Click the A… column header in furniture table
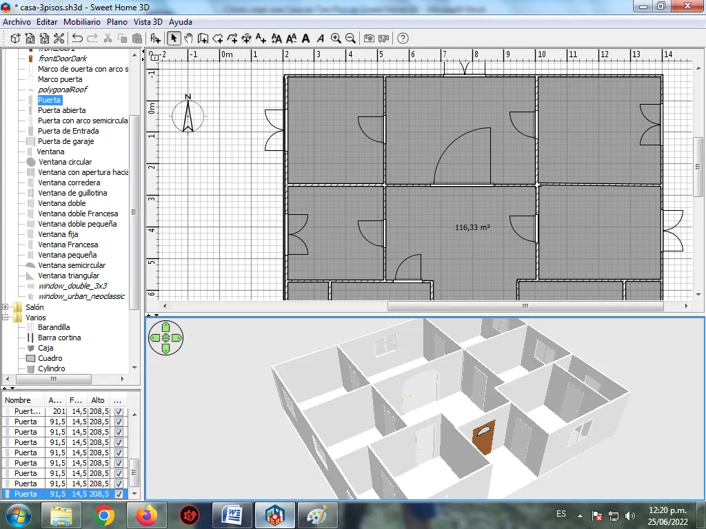 [x=55, y=400]
